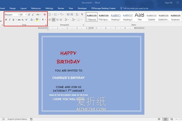Expand bullet library dropdown arrow
Image resolution: width=182 pixels, height=121 pixels.
(53, 14)
